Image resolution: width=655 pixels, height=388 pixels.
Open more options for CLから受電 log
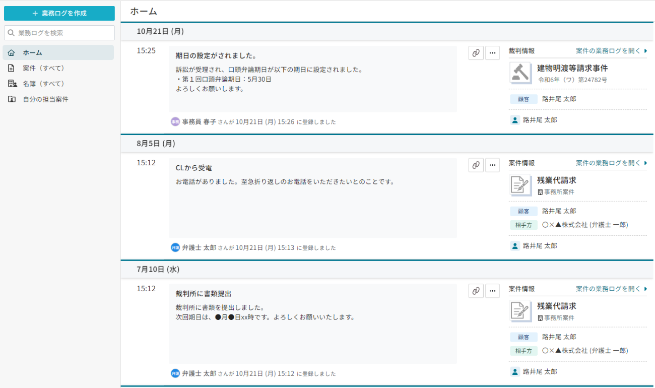[492, 165]
